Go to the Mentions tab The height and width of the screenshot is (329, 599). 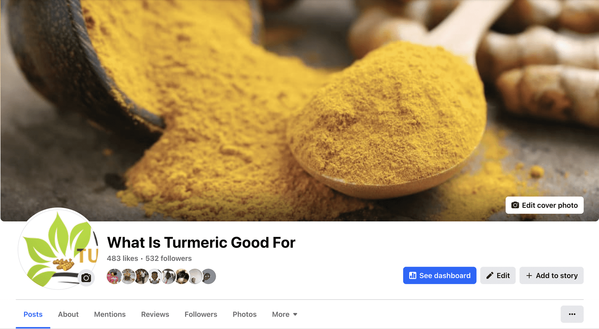[x=110, y=314]
